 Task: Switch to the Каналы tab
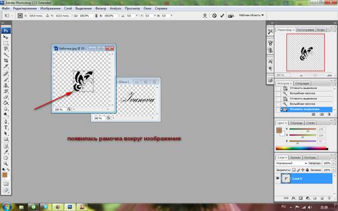pyautogui.click(x=295, y=158)
